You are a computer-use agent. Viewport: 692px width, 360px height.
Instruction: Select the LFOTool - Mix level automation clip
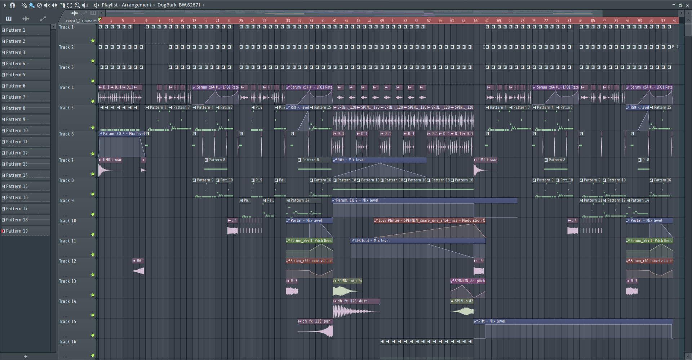418,248
